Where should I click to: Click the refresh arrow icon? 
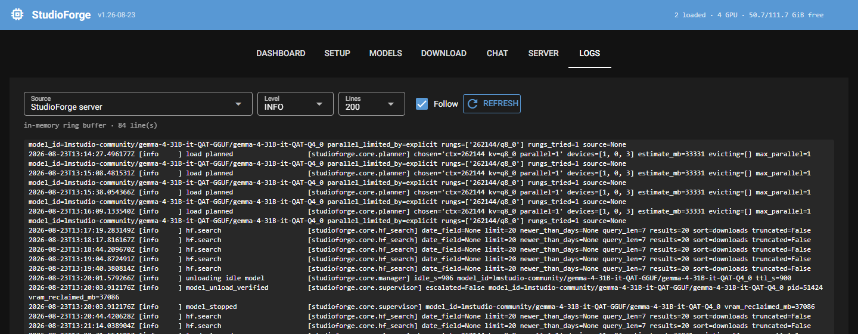pyautogui.click(x=472, y=103)
